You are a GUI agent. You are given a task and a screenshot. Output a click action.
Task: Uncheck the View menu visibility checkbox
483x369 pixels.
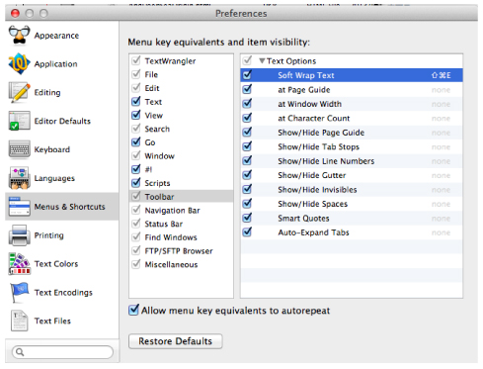click(x=136, y=115)
